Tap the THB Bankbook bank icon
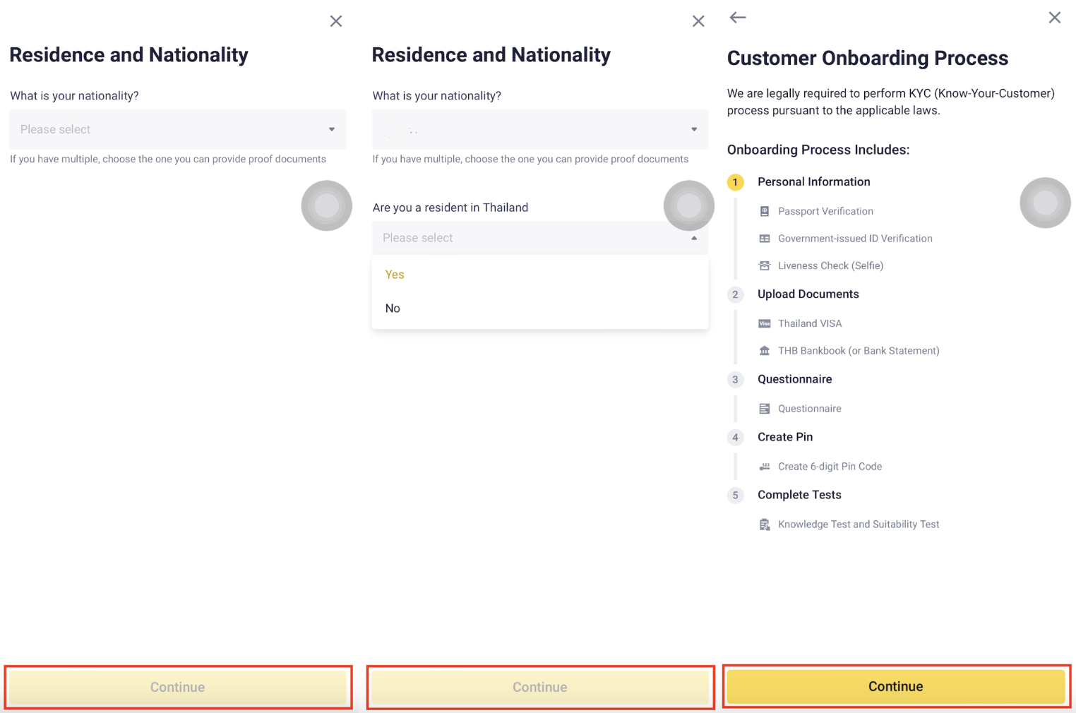Screen dimensions: 1076x713 click(x=764, y=351)
